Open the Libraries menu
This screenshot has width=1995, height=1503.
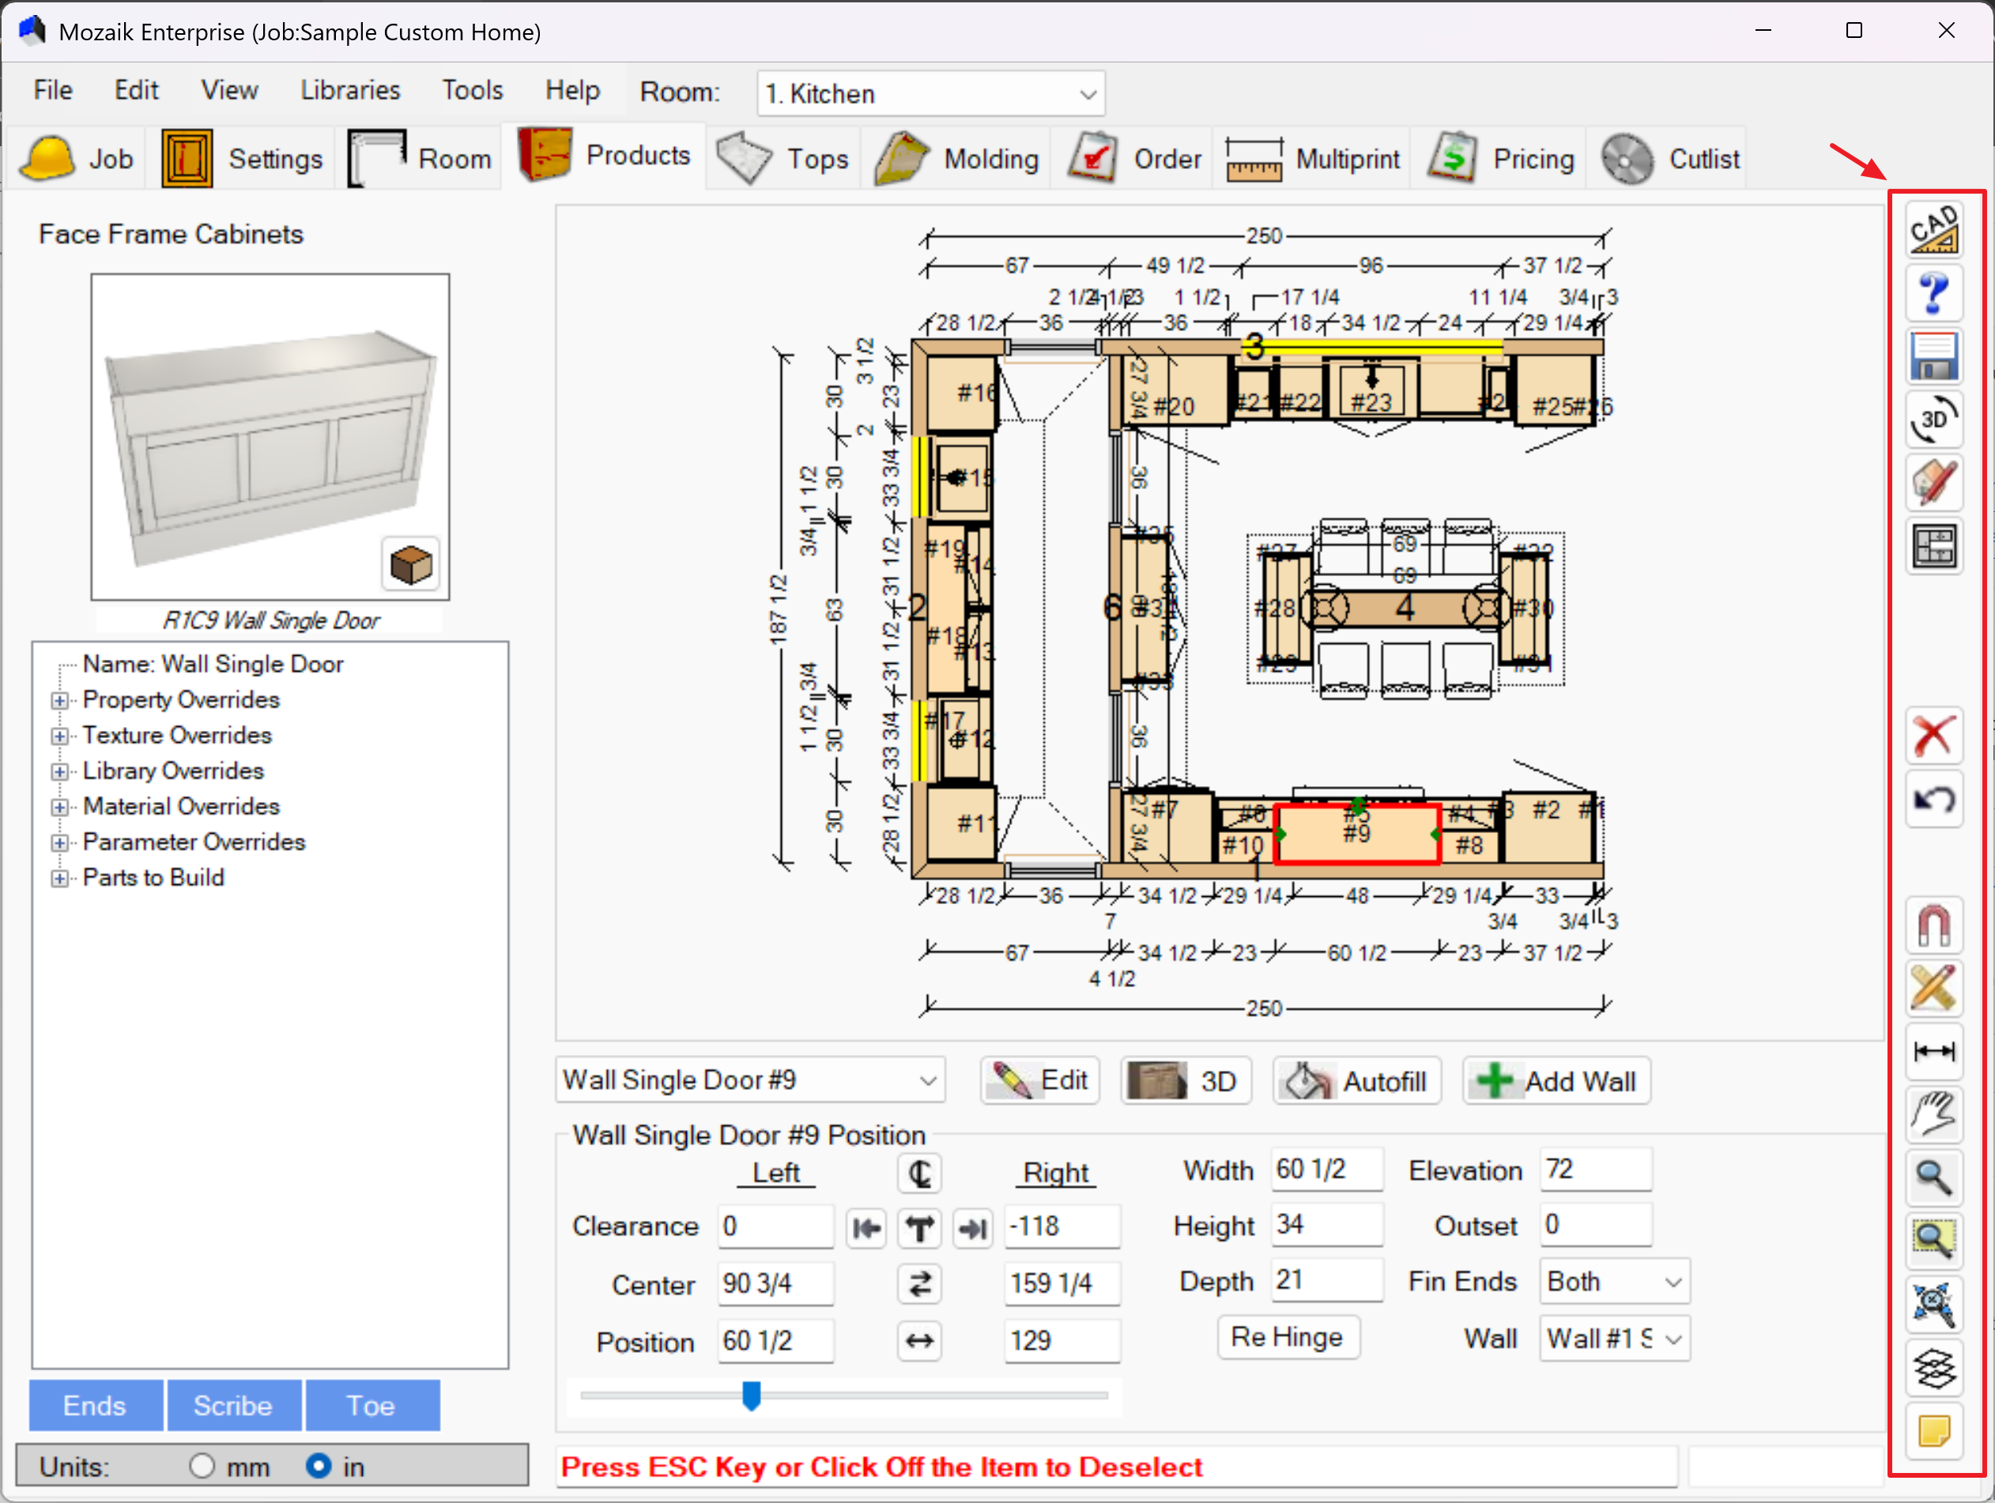pyautogui.click(x=350, y=90)
